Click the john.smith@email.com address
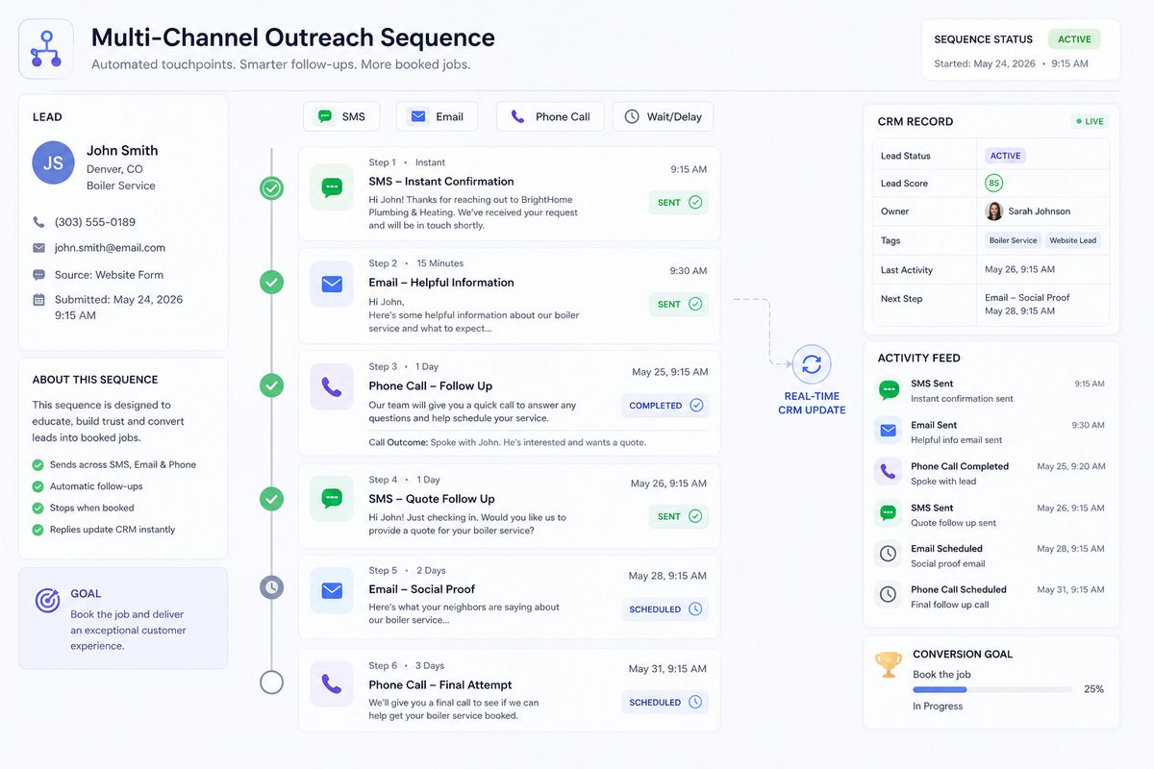 pos(110,247)
